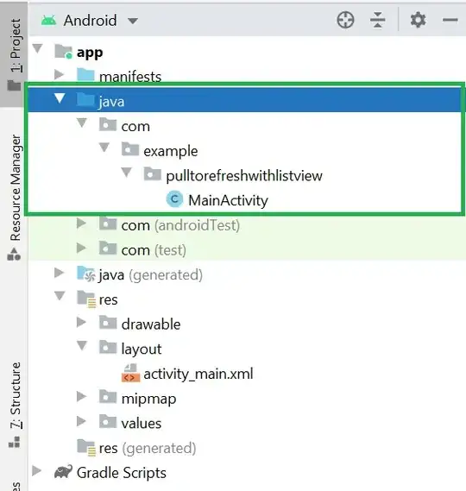Expand the manifests folder arrow
466x491 pixels.
pyautogui.click(x=59, y=74)
